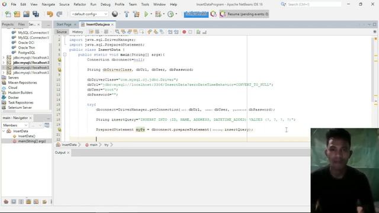Click lightbulb hint on the Connection dbconnect line
Image resolution: width=379 pixels, height=213 pixels.
(x=59, y=60)
